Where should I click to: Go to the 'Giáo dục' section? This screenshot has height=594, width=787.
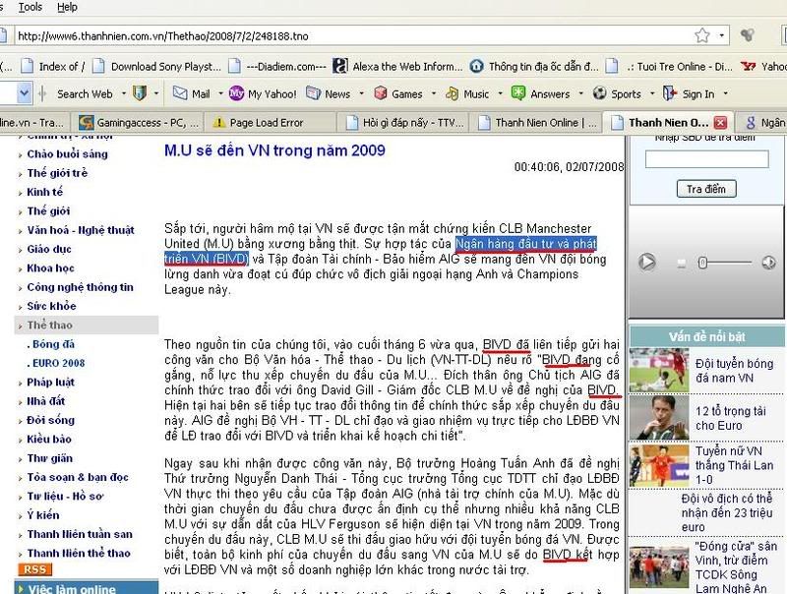point(49,250)
